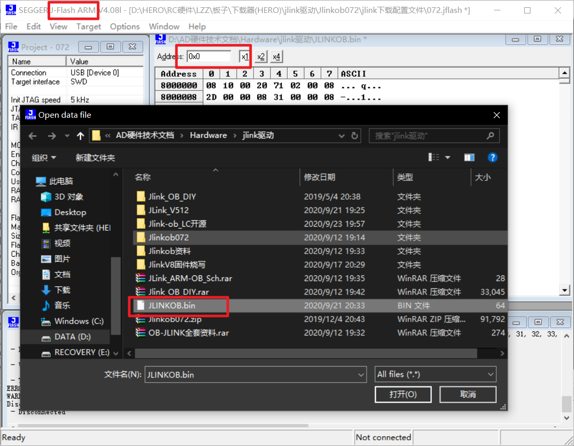Create a new folder with 新建文件夹
574x446 pixels.
[95, 158]
